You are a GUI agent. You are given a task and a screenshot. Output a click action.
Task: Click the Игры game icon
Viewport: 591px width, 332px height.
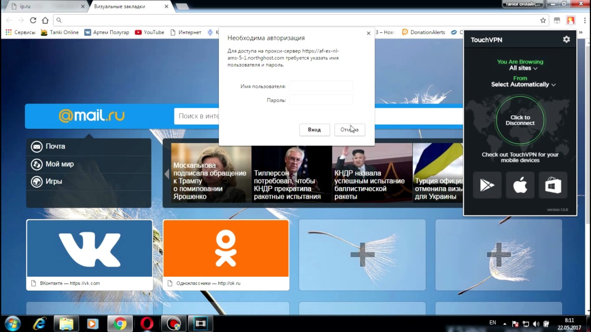coord(36,182)
